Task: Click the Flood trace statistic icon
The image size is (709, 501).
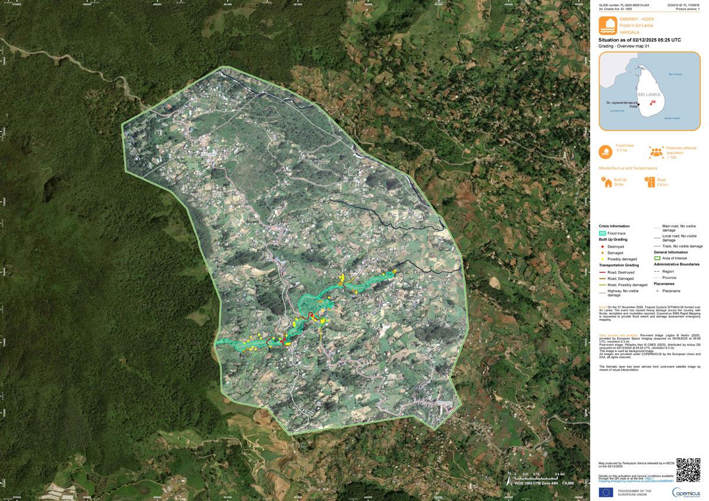Action: (x=606, y=152)
